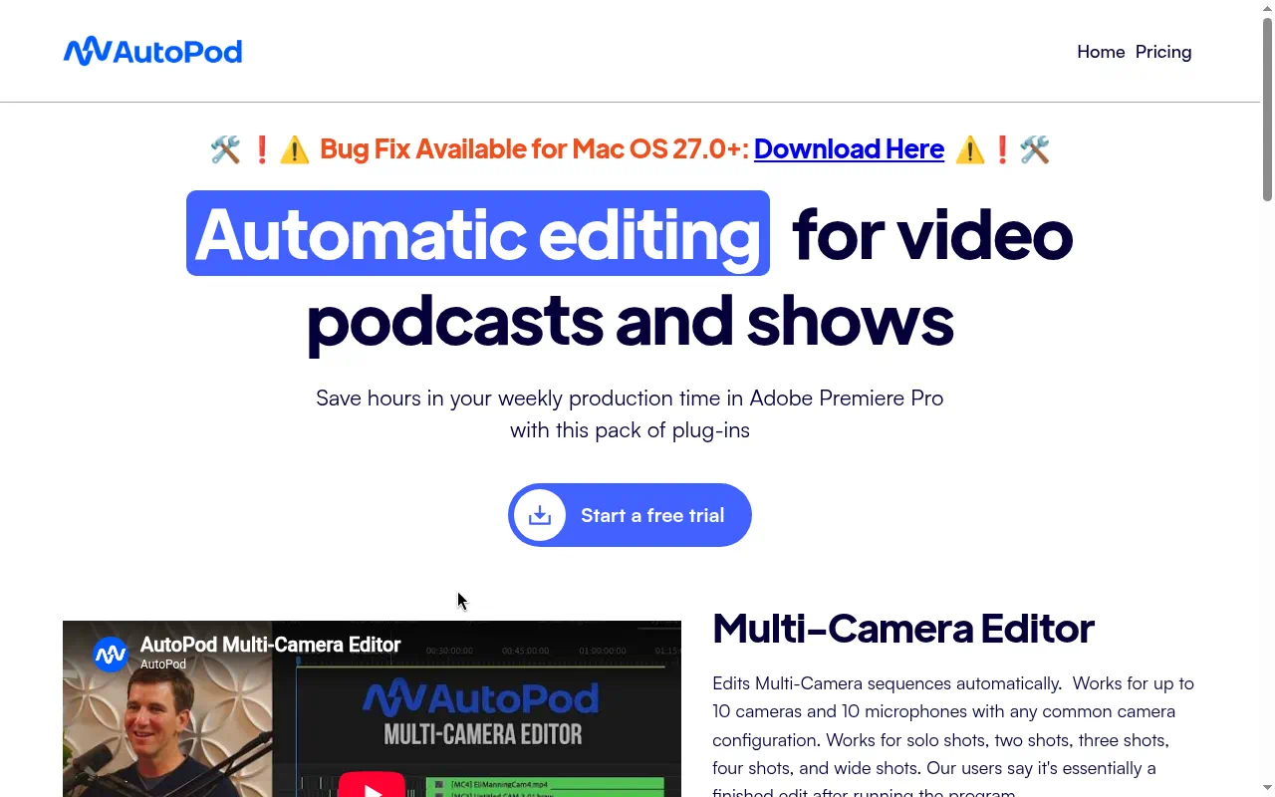The width and height of the screenshot is (1275, 797).
Task: Click the Automatic editing highlighted headline
Action: click(478, 233)
